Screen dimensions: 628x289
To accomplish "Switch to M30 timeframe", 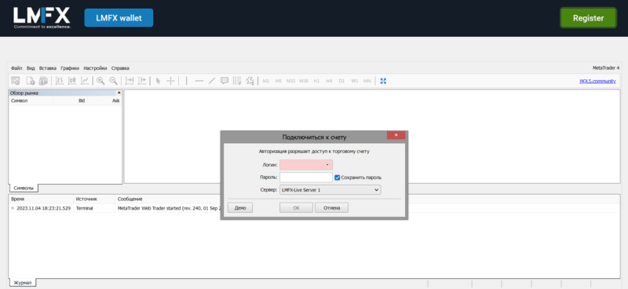I will tap(304, 81).
